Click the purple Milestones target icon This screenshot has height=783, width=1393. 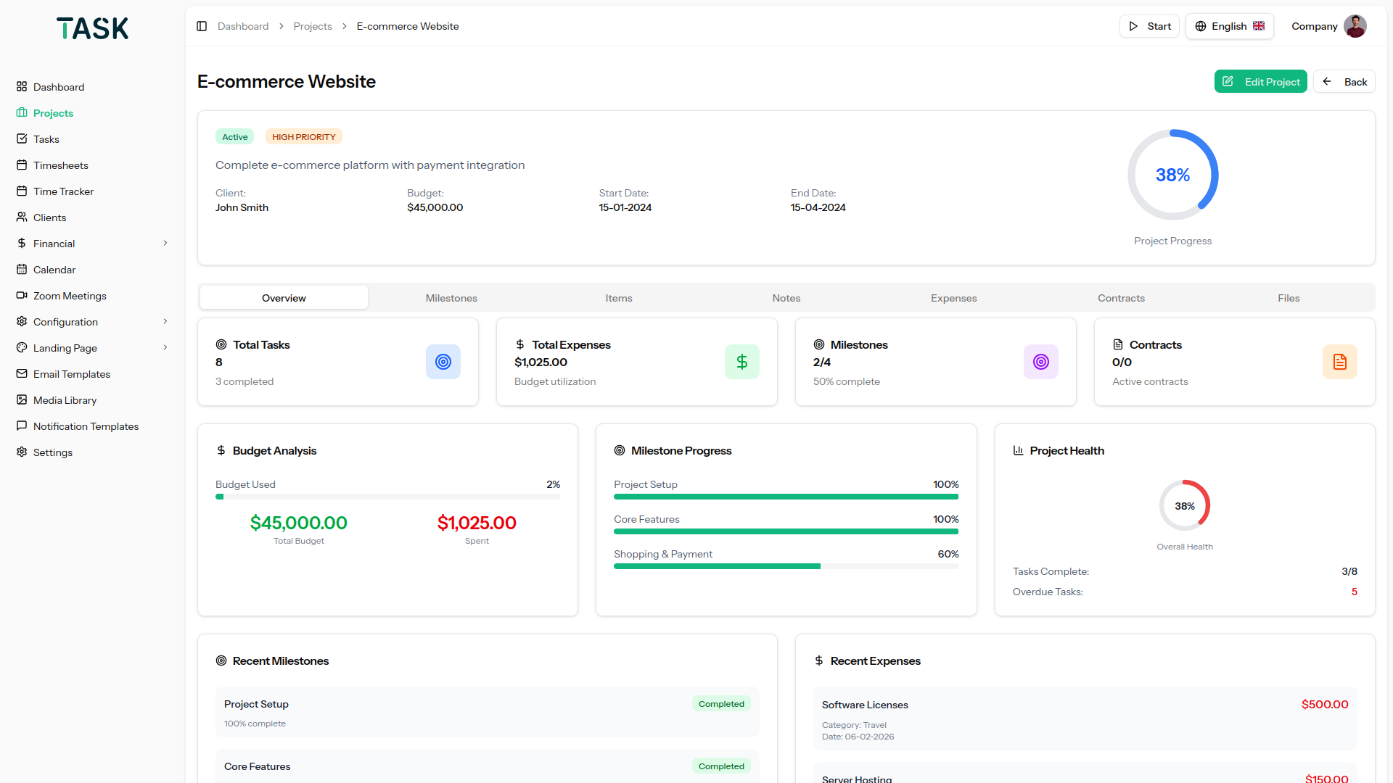(x=1040, y=362)
